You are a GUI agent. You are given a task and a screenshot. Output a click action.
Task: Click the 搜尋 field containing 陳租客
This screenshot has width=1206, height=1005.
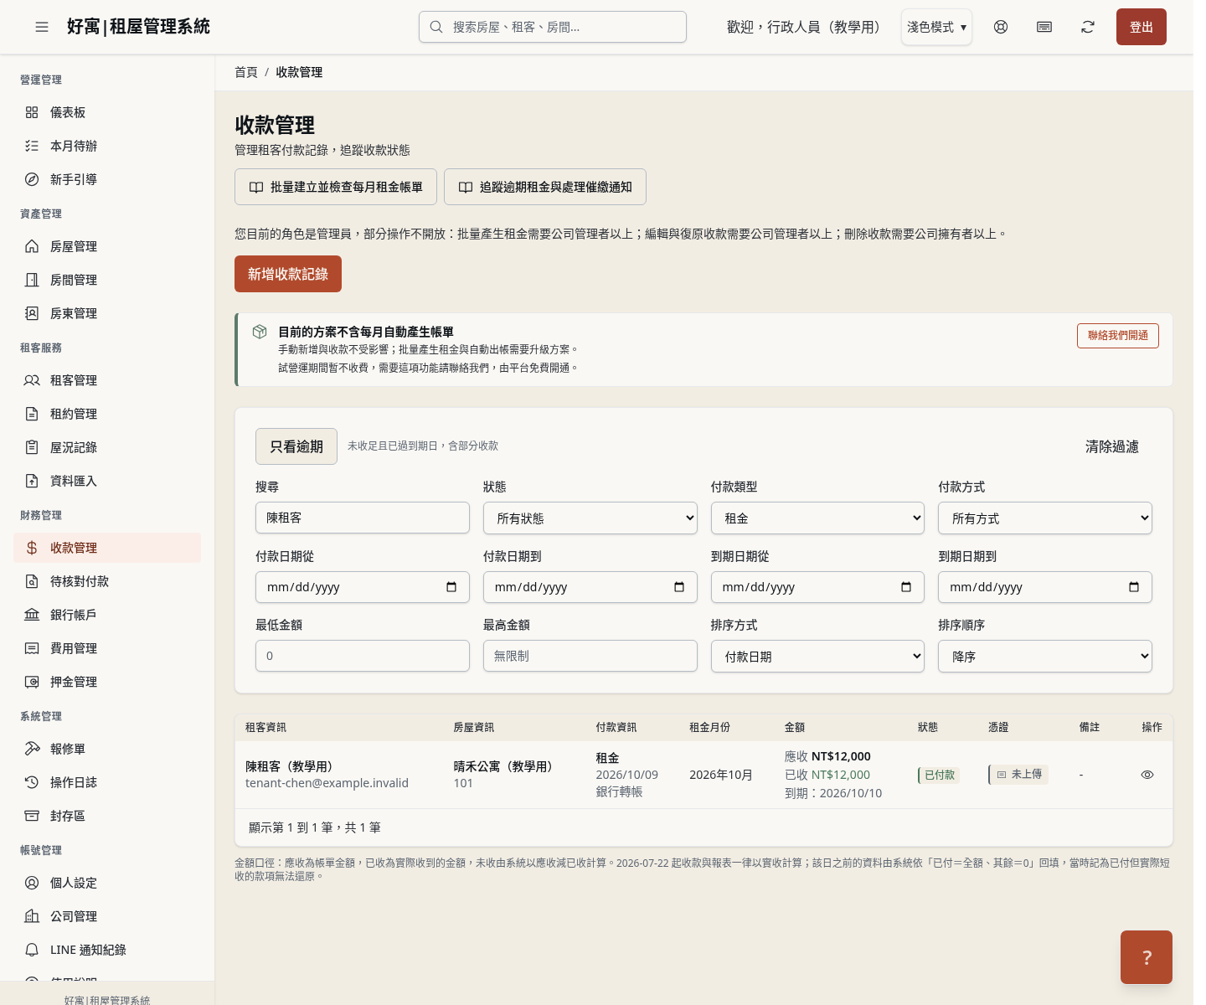tap(363, 518)
